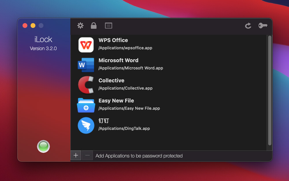Click the Version 3.2.0 label

43,48
